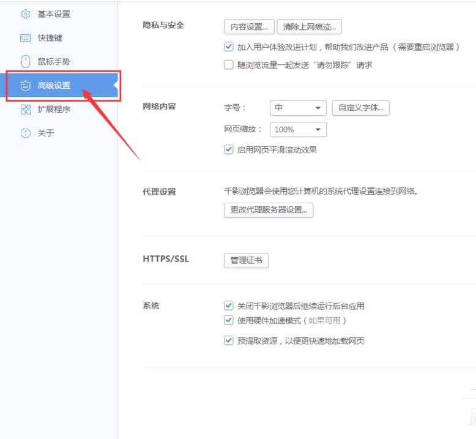476x439 pixels.
Task: Open 更改代理服务器设置... dialog
Action: (269, 210)
